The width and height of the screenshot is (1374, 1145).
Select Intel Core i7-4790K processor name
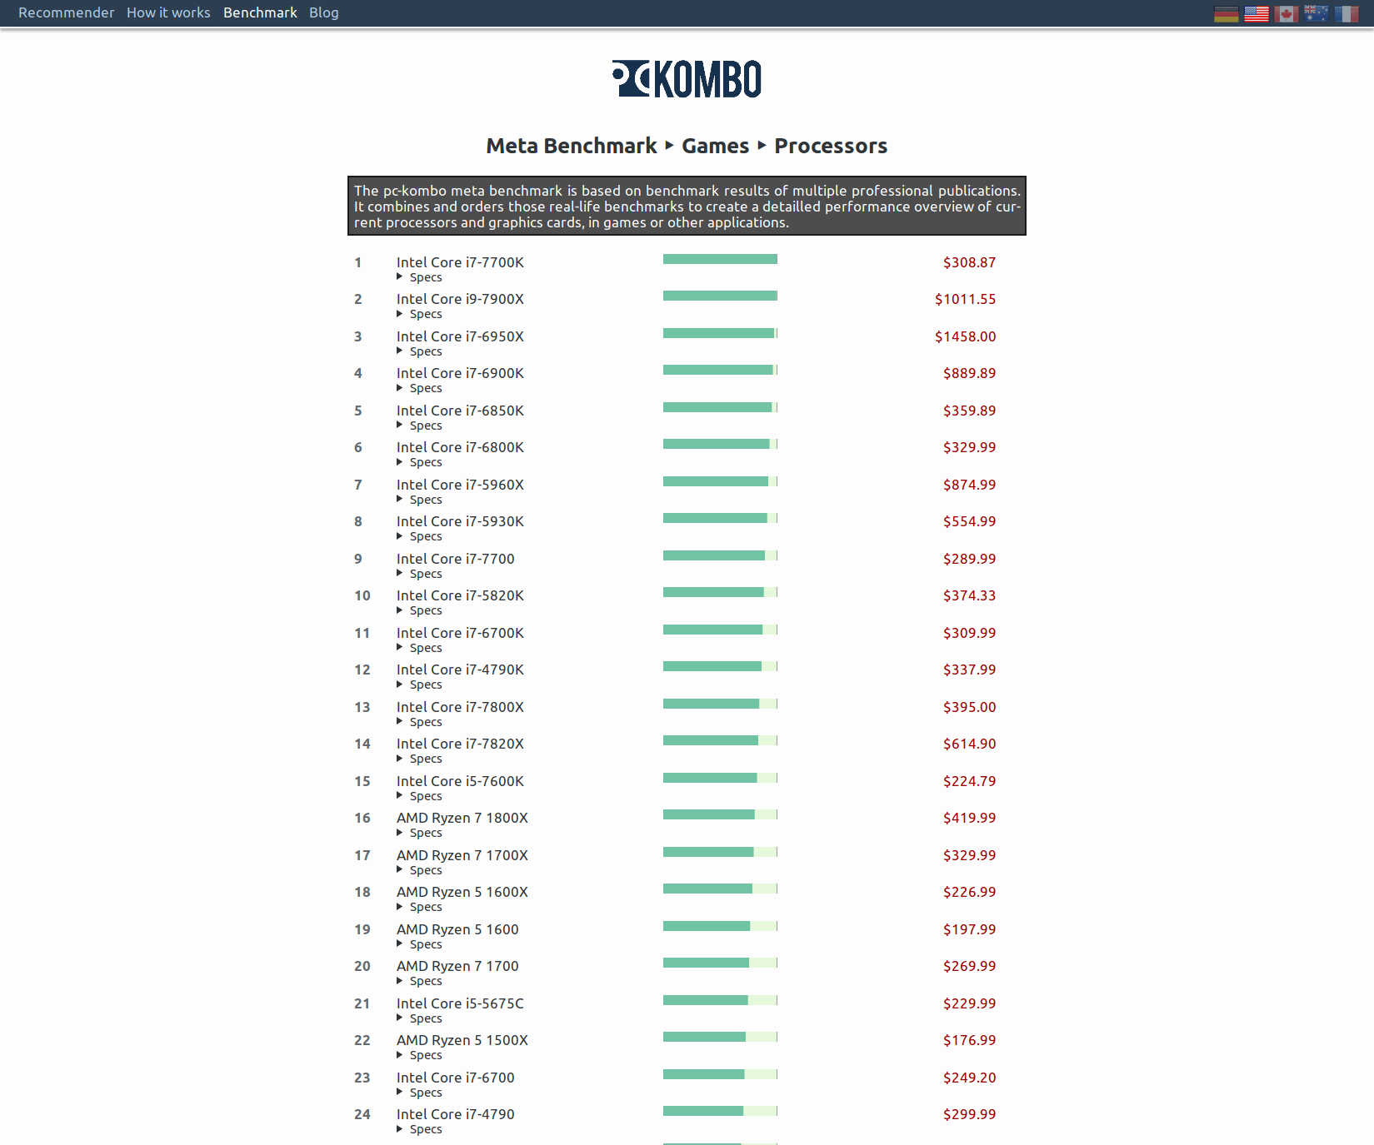click(x=460, y=670)
